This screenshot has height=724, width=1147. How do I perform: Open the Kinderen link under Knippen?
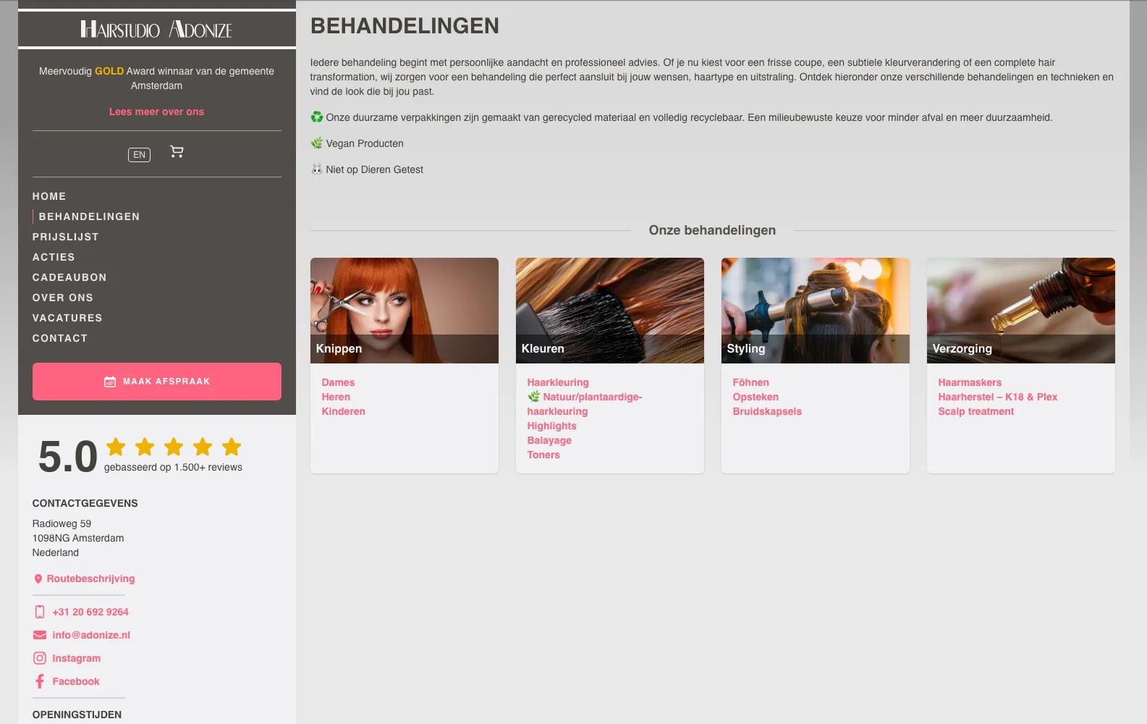[x=344, y=411]
